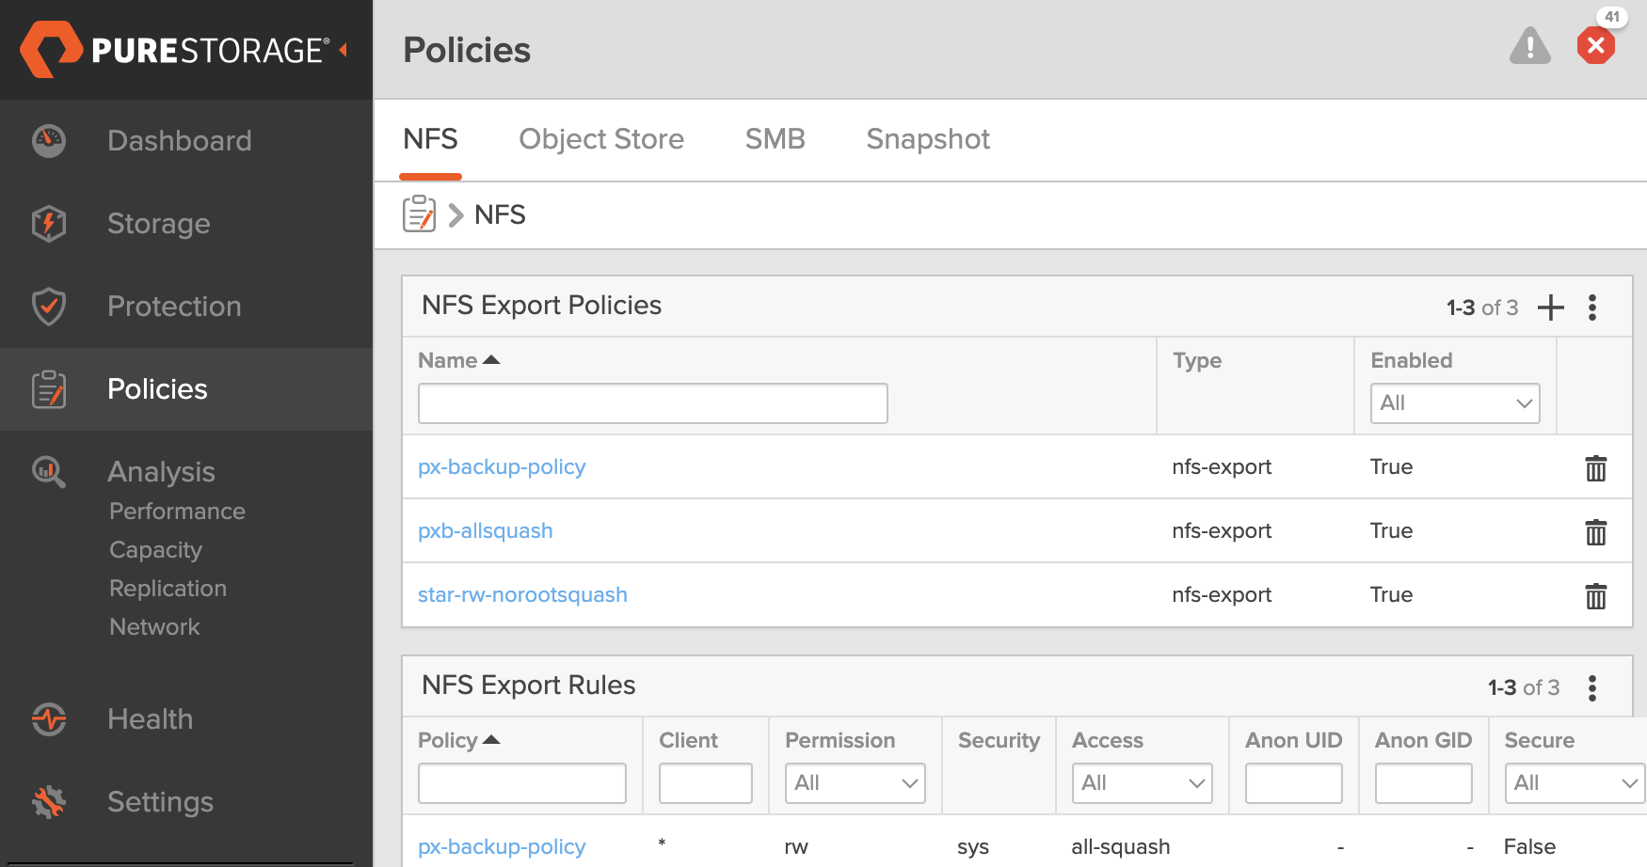Open the Permission filter dropdown
The height and width of the screenshot is (867, 1647).
855,783
